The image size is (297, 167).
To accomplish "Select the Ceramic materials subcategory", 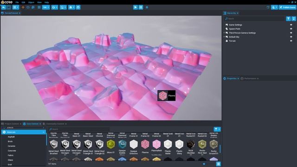I will pyautogui.click(x=11, y=146).
